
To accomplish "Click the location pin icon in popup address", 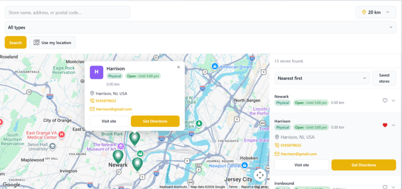I will (x=92, y=94).
